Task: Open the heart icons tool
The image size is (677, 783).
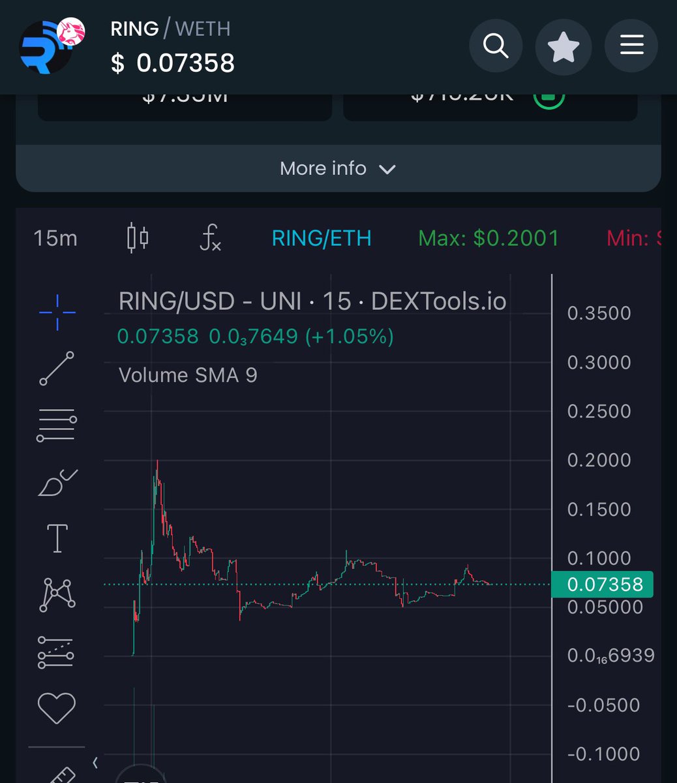Action: (57, 708)
